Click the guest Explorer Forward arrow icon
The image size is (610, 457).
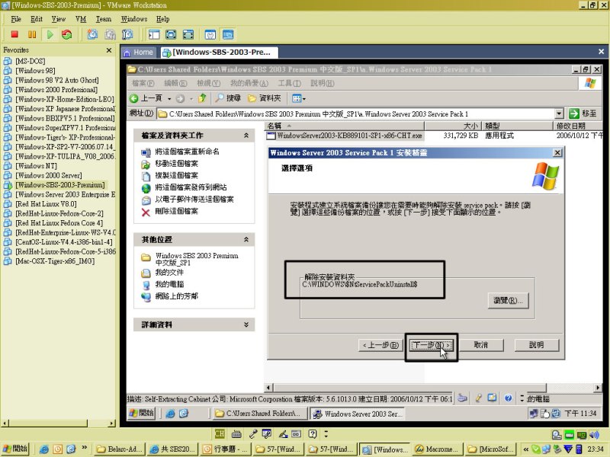tap(180, 99)
